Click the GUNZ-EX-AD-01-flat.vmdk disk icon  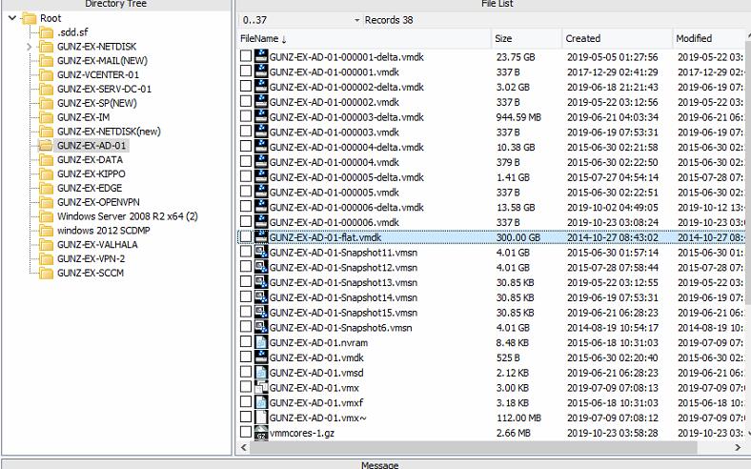[261, 237]
